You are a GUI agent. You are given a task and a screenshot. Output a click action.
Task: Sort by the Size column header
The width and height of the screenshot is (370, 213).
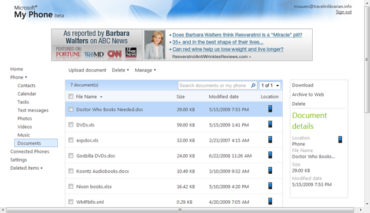(x=180, y=96)
